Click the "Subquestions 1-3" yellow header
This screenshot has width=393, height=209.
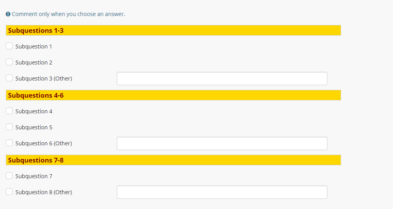[173, 30]
